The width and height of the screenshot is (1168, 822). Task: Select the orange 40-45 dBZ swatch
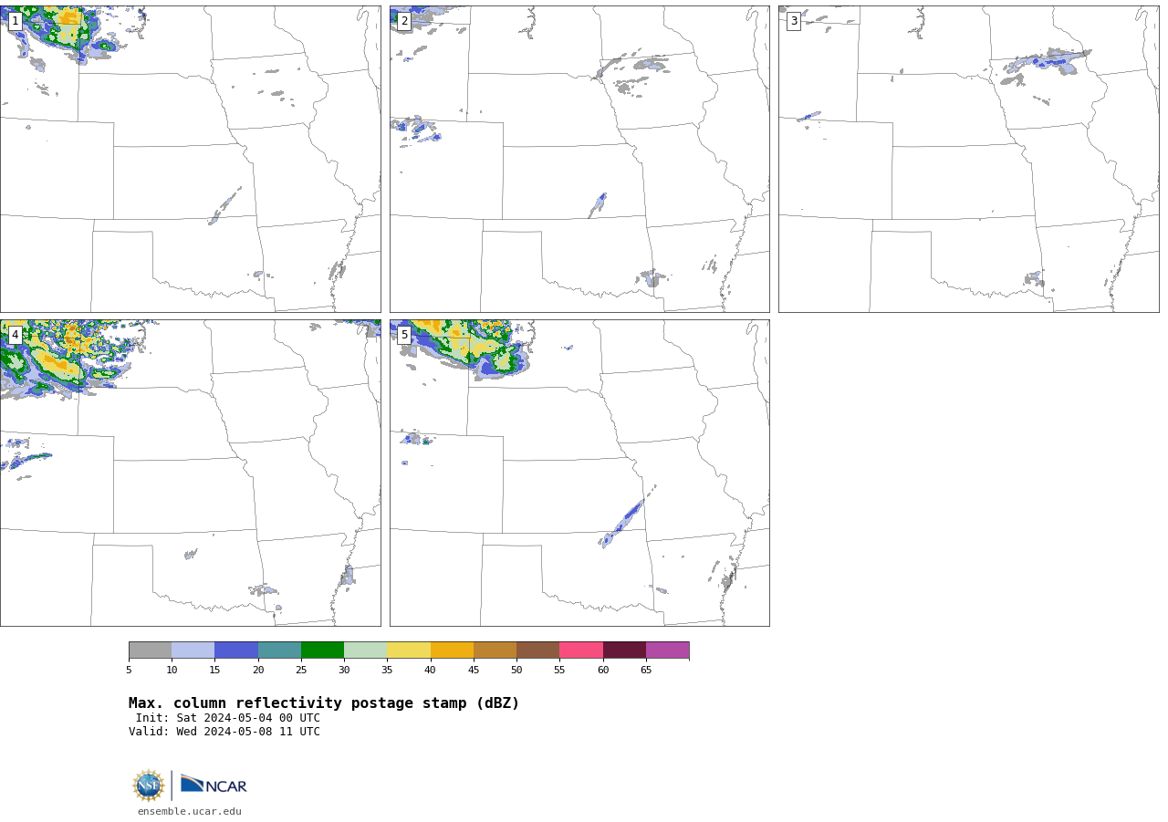point(452,650)
